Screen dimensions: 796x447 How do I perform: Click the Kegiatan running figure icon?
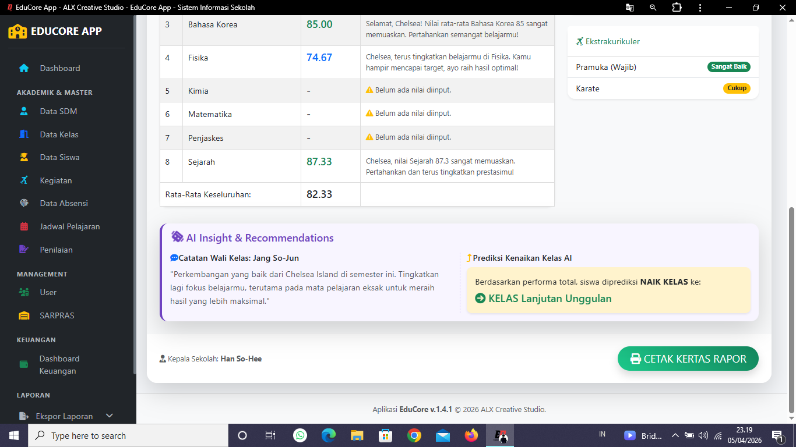[24, 180]
